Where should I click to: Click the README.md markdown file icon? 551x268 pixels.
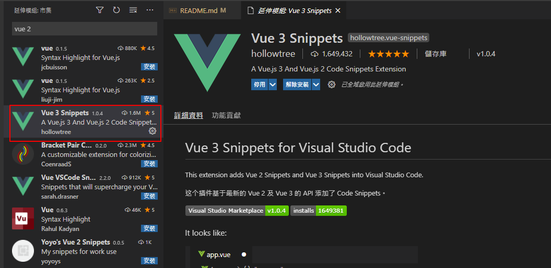pos(173,10)
